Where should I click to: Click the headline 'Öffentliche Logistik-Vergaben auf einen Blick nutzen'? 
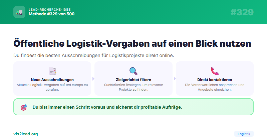click(132, 43)
